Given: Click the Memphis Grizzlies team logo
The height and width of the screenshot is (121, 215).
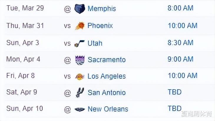Looking at the screenshot, I should pos(80,9).
